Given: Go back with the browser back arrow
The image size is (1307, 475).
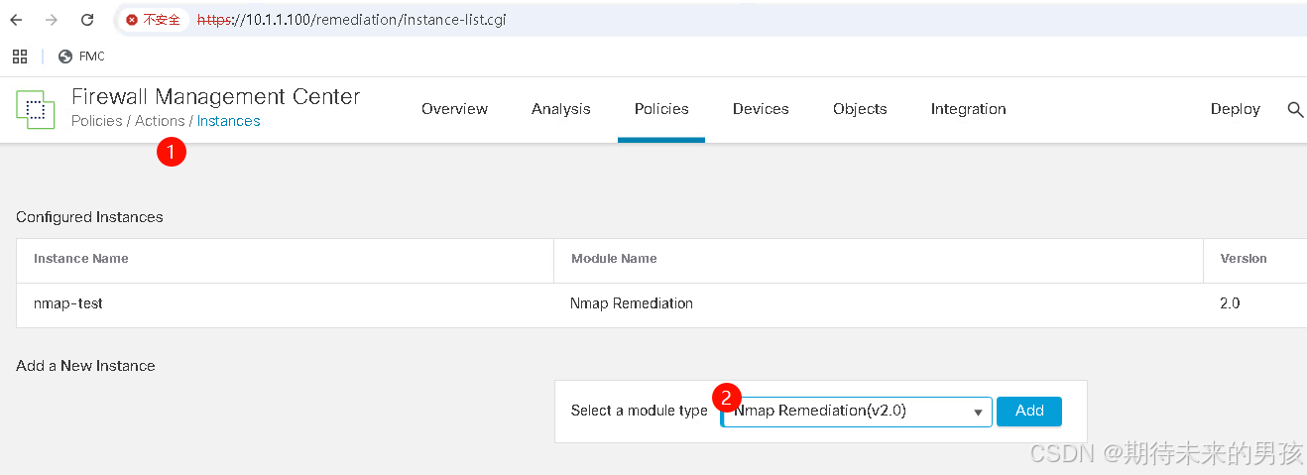Looking at the screenshot, I should pos(16,20).
